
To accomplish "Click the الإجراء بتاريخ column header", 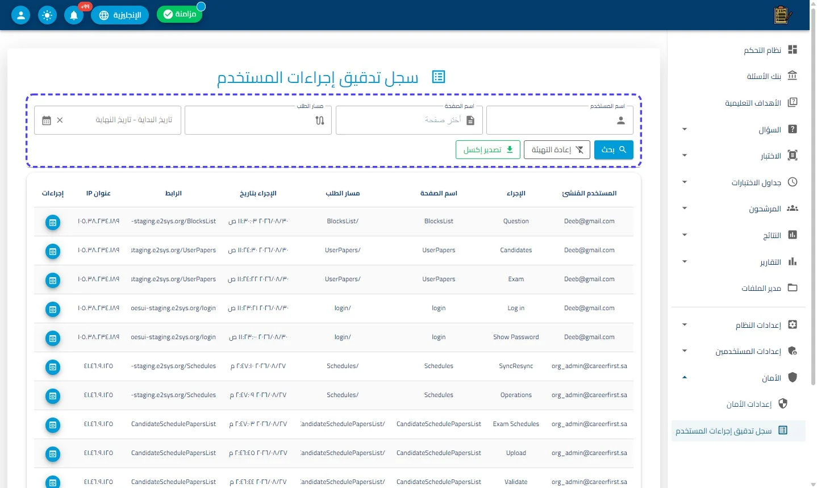I will click(x=258, y=193).
